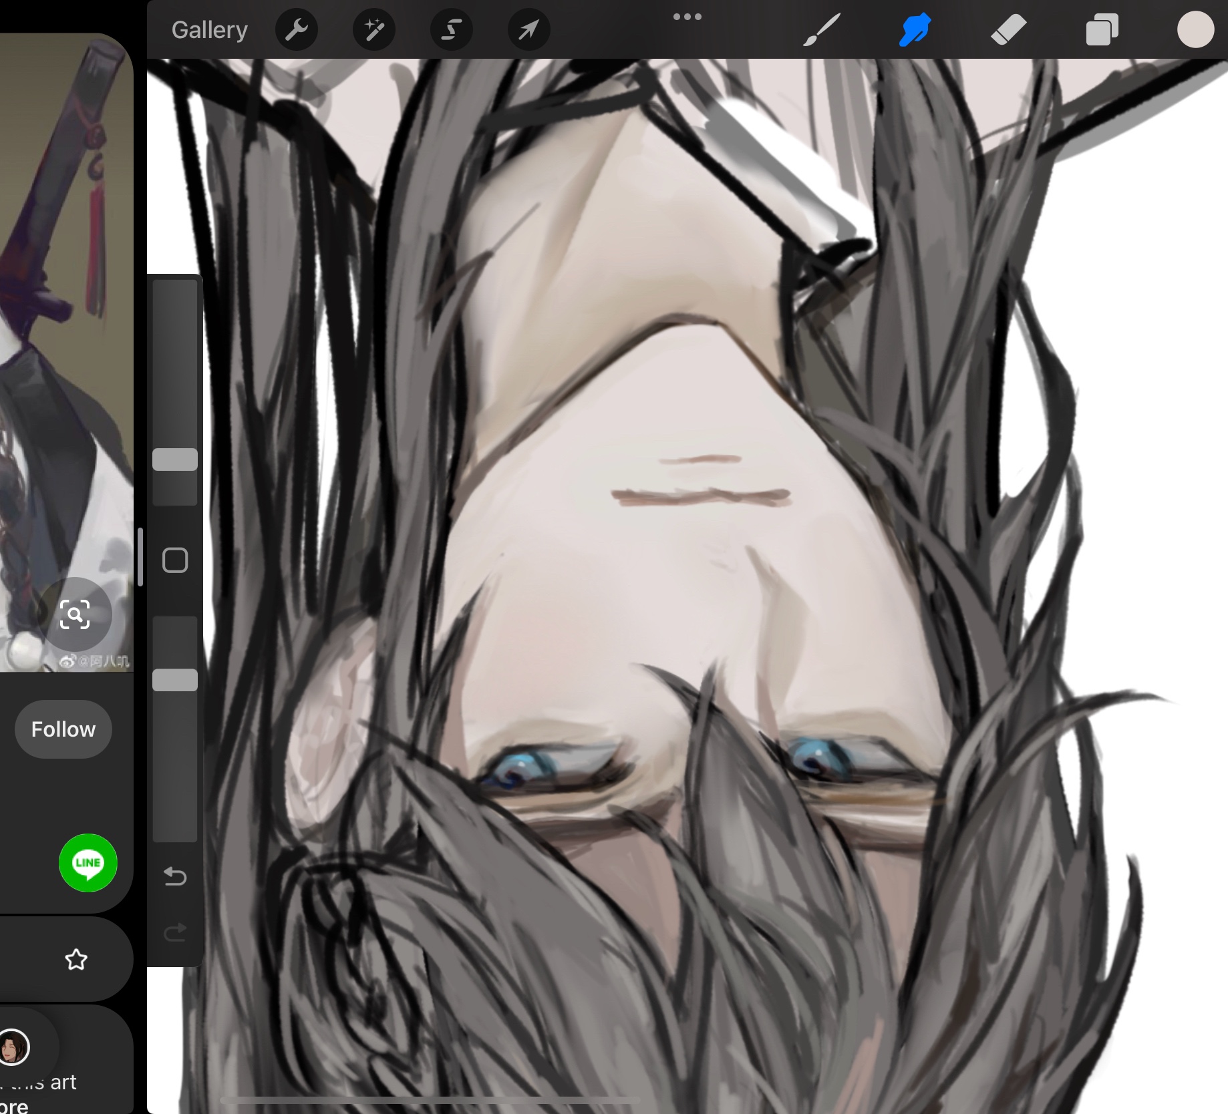This screenshot has width=1228, height=1114.
Task: Tap the undo arrow in sidebar
Action: click(x=175, y=876)
